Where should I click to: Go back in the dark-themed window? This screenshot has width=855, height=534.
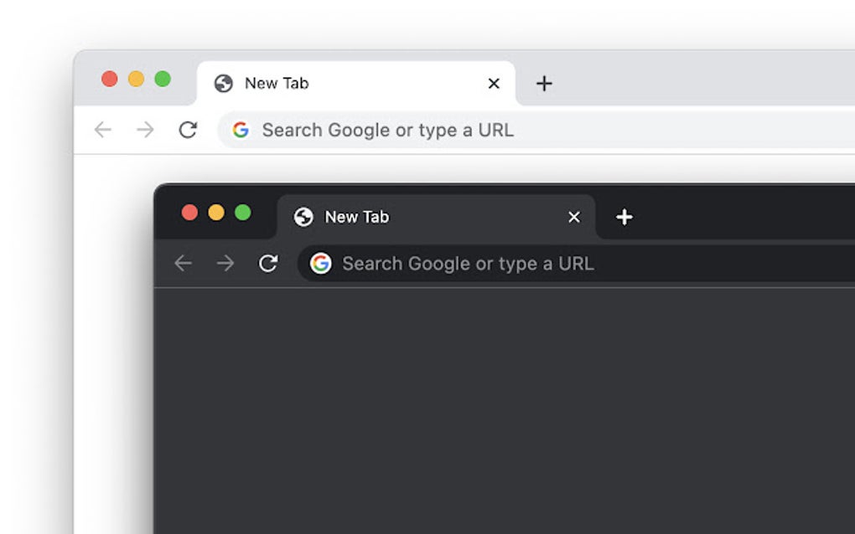click(183, 264)
